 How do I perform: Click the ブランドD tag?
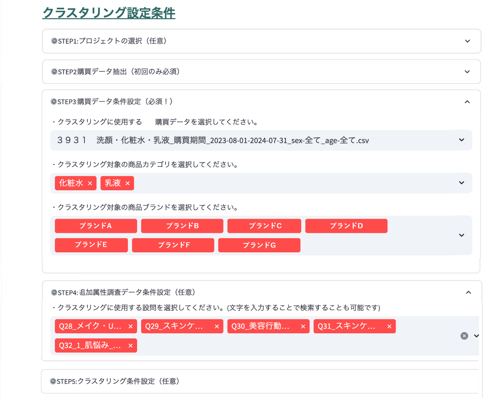(346, 226)
